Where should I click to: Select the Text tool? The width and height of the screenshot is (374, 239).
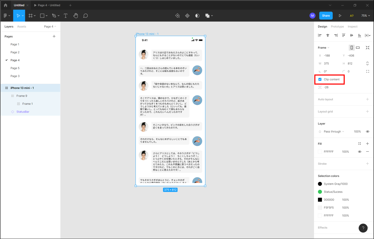pyautogui.click(x=66, y=16)
